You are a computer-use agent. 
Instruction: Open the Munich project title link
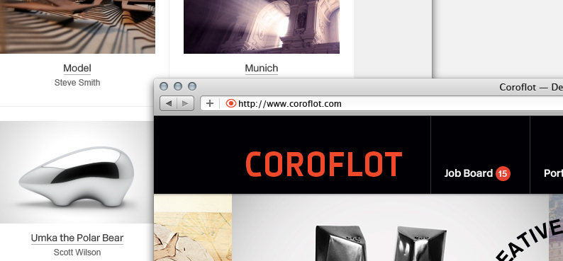[x=262, y=68]
